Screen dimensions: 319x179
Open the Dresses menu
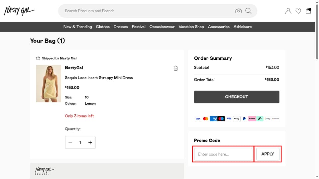click(121, 27)
